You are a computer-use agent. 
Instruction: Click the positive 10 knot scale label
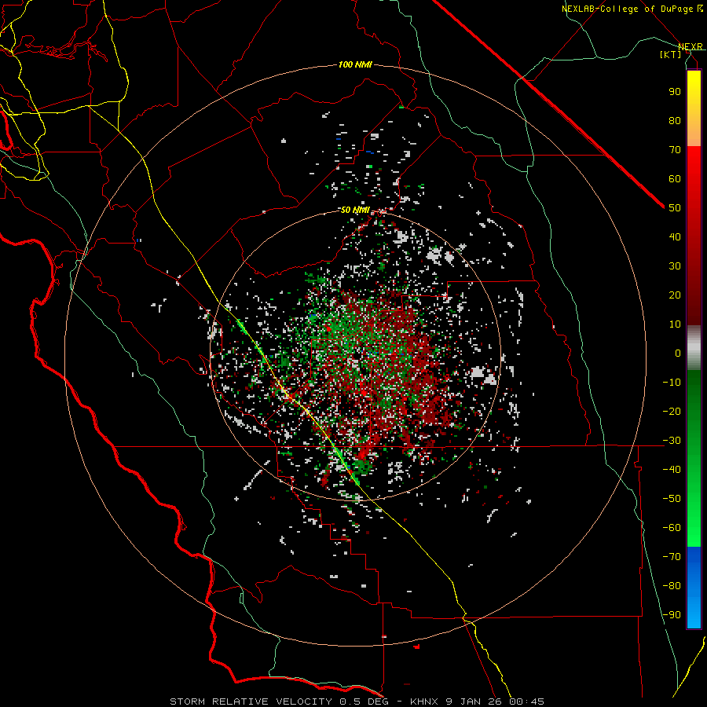(x=675, y=324)
